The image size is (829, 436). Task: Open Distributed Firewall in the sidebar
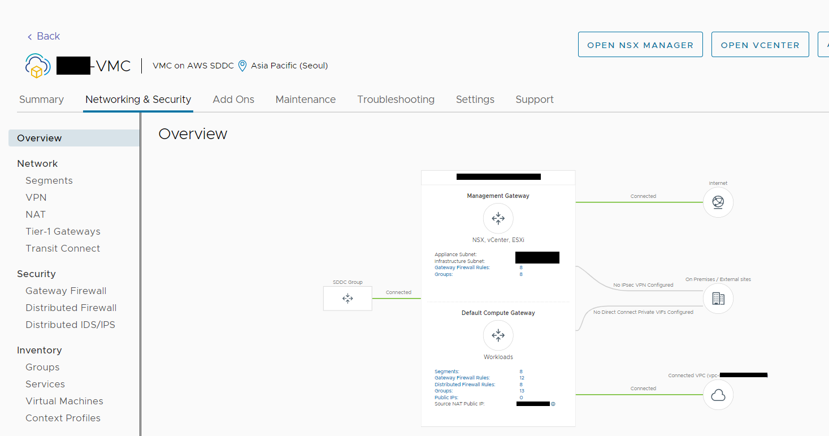pos(71,308)
